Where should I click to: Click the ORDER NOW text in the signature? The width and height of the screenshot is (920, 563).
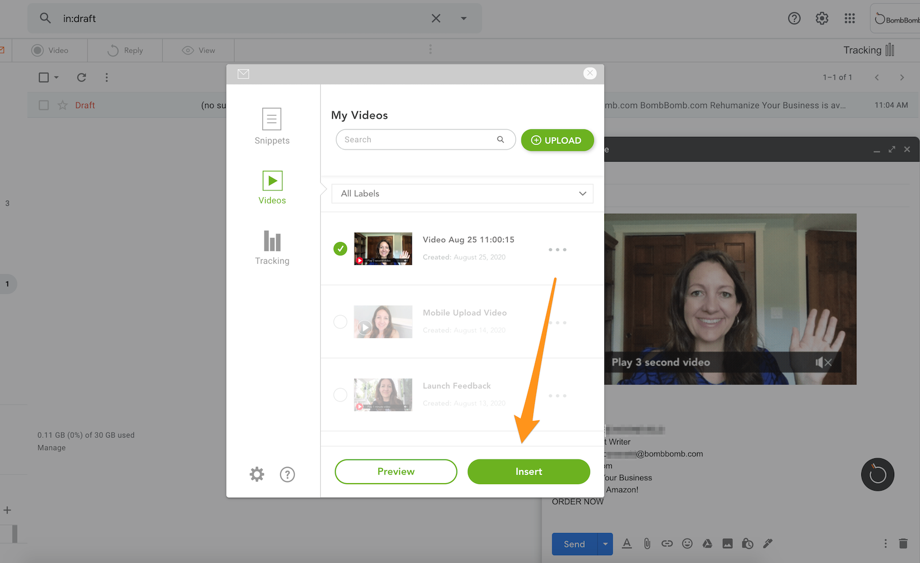point(578,501)
